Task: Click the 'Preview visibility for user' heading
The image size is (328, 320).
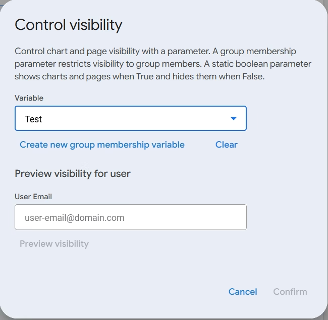Action: pos(73,173)
